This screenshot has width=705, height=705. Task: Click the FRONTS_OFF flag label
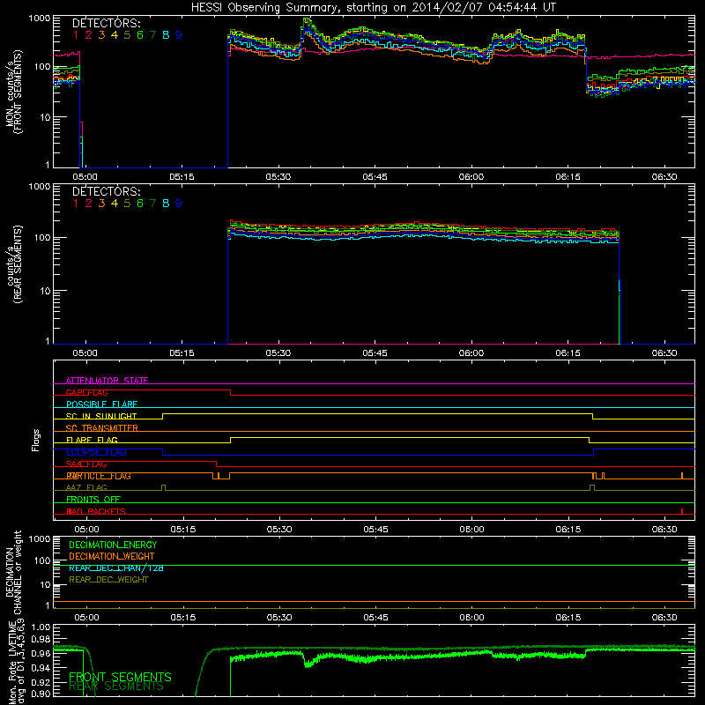[93, 500]
